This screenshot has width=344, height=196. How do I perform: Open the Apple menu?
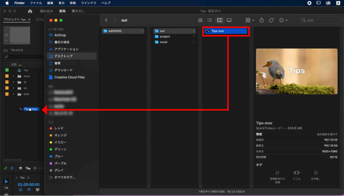click(x=7, y=3)
